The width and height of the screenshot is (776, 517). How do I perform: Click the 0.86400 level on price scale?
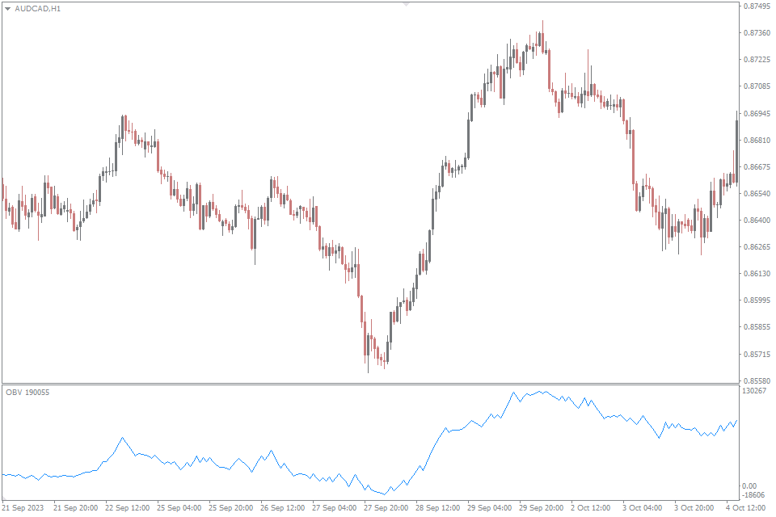tap(756, 221)
